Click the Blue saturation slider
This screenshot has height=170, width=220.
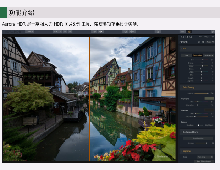[x=201, y=75]
